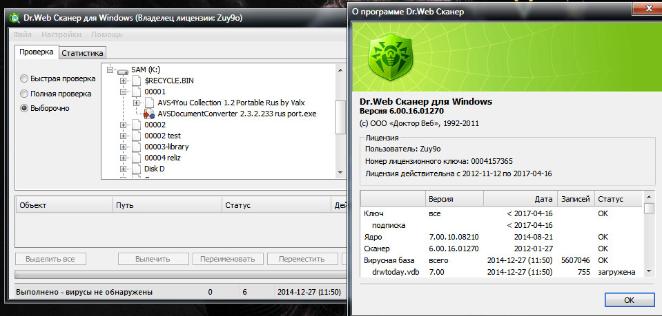Click the Выделить все button
This screenshot has height=316, width=662.
pos(50,260)
